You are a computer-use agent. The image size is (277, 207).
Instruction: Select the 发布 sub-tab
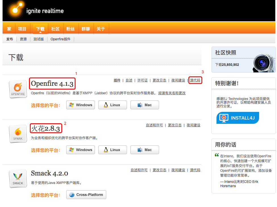10,39
